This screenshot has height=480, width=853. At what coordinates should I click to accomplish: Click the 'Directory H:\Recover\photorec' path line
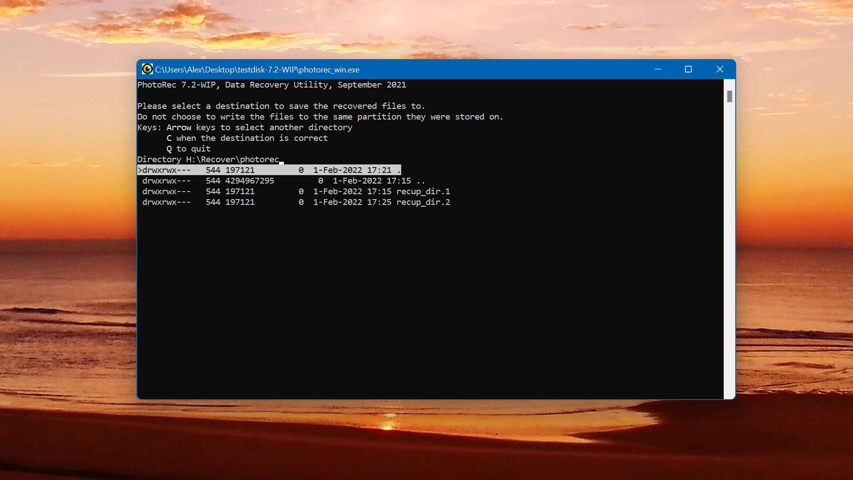208,160
